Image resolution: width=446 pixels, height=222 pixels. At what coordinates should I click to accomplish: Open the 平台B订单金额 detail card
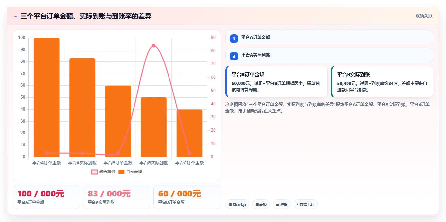[277, 82]
